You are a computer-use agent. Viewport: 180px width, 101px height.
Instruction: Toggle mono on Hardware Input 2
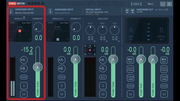pyautogui.click(x=62, y=77)
